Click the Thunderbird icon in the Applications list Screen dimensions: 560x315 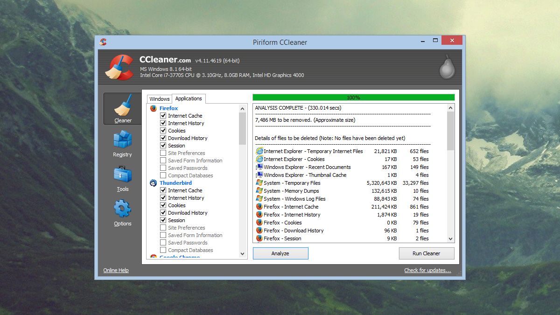coord(154,182)
